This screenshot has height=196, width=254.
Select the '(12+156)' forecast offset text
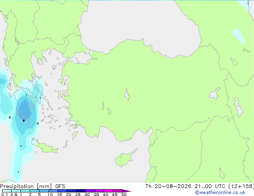tap(241, 186)
